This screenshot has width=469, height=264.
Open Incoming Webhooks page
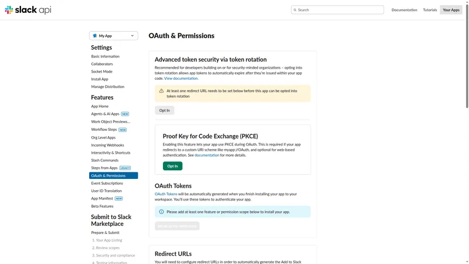click(108, 145)
